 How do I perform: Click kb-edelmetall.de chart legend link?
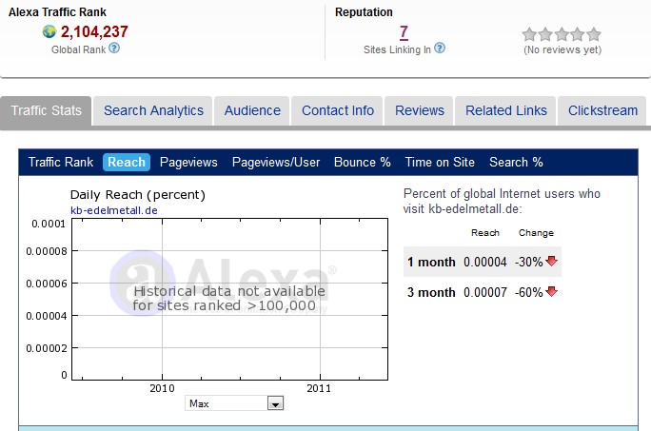coord(114,210)
